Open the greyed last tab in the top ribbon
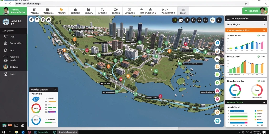The width and height of the screenshot is (269, 134). point(183,11)
